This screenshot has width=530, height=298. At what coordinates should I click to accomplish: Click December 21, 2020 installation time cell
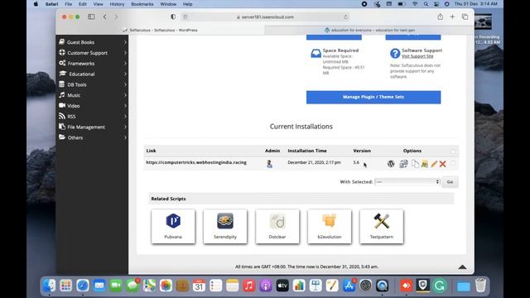coord(314,162)
